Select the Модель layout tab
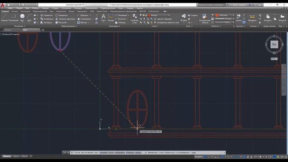This screenshot has width=288, height=162. pyautogui.click(x=7, y=156)
